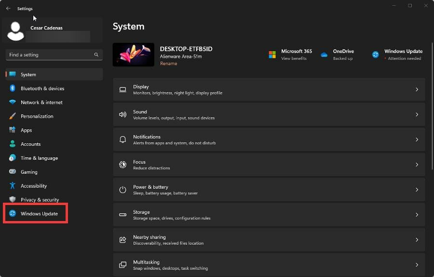Click the Windows Update sync icon in sidebar

[x=13, y=213]
